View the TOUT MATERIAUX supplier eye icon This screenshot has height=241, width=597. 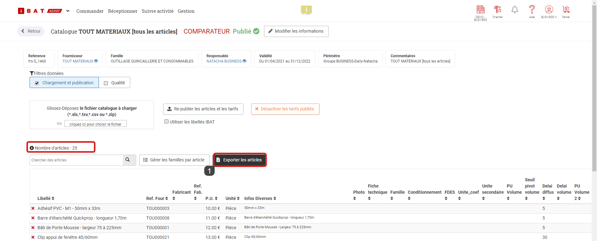coord(96,61)
